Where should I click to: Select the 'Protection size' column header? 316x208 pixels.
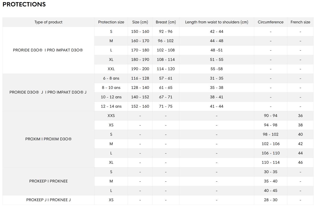point(111,22)
